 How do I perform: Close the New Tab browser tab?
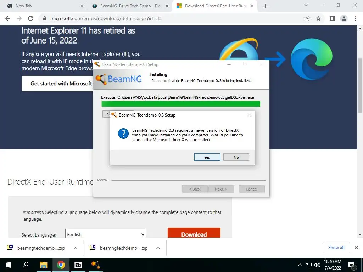pyautogui.click(x=82, y=6)
